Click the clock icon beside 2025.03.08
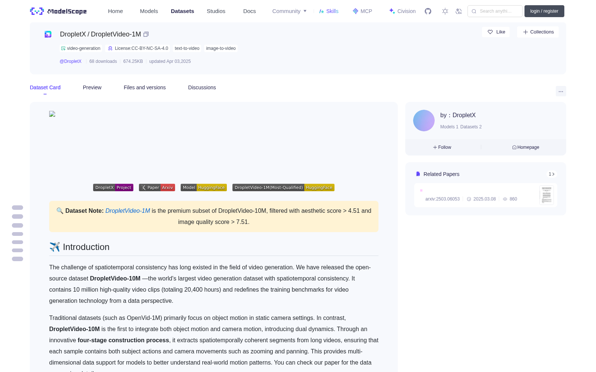596x372 pixels. (469, 199)
